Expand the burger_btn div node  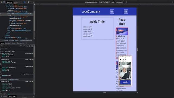click(7, 29)
